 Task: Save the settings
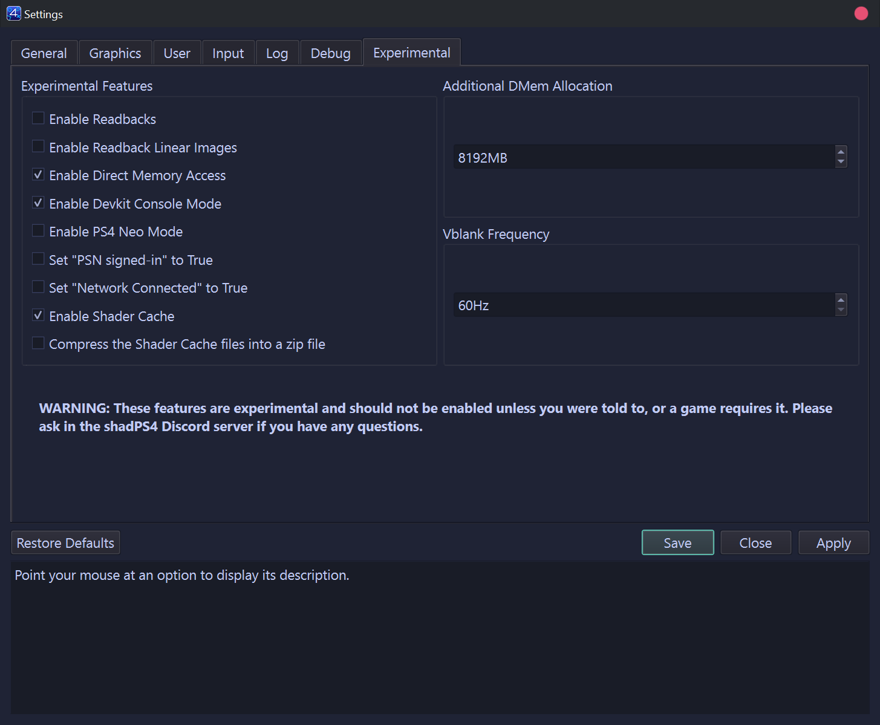point(677,543)
